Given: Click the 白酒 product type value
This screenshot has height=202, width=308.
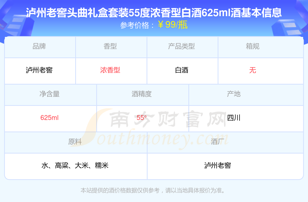Looking at the screenshot, I should 182,70.
